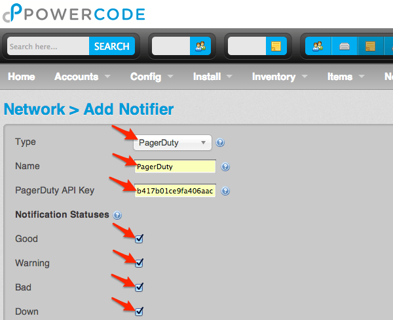This screenshot has width=393, height=320.
Task: Click help icon beside Notification Statuses
Action: [x=117, y=215]
